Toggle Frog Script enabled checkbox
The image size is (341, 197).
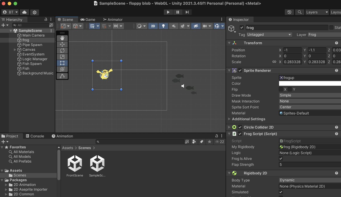click(x=240, y=134)
